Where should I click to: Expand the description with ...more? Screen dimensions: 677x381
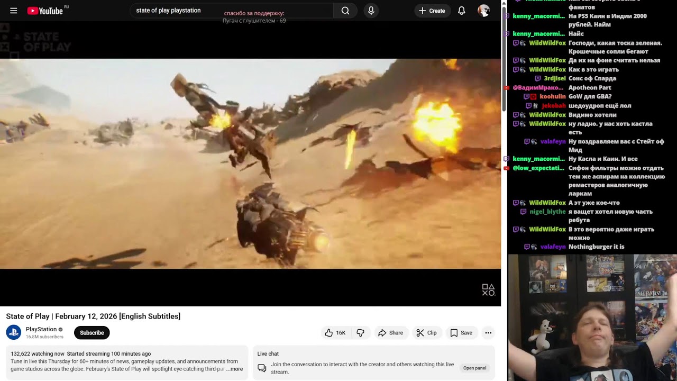click(x=235, y=369)
